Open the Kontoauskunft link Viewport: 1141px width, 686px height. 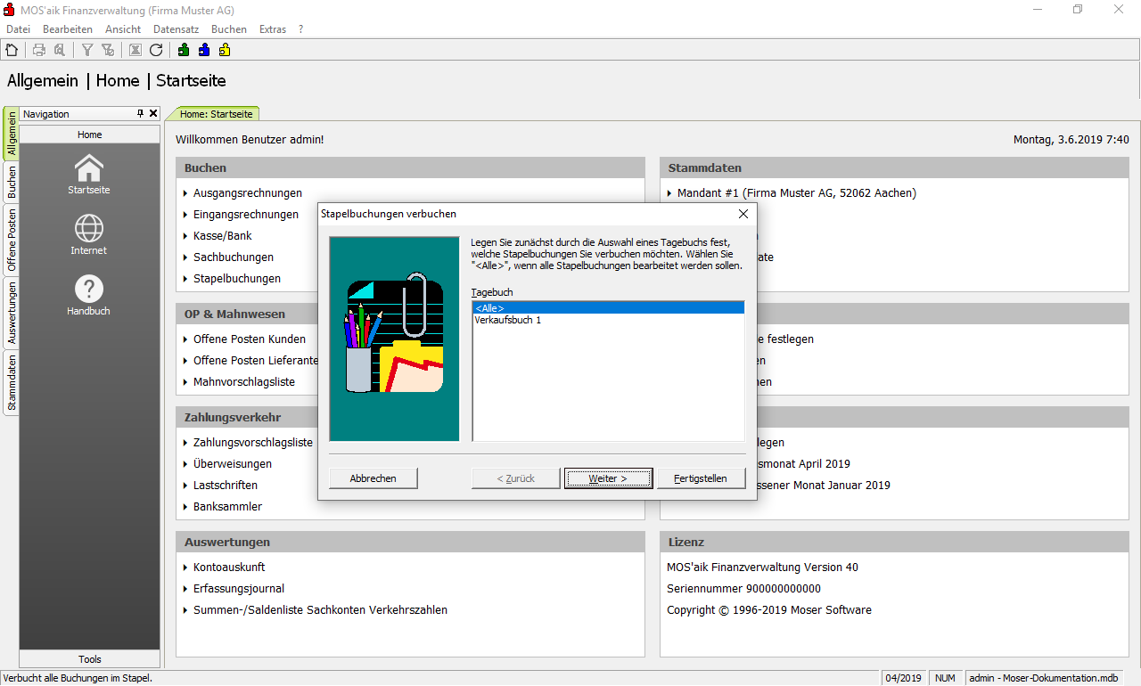pos(229,568)
